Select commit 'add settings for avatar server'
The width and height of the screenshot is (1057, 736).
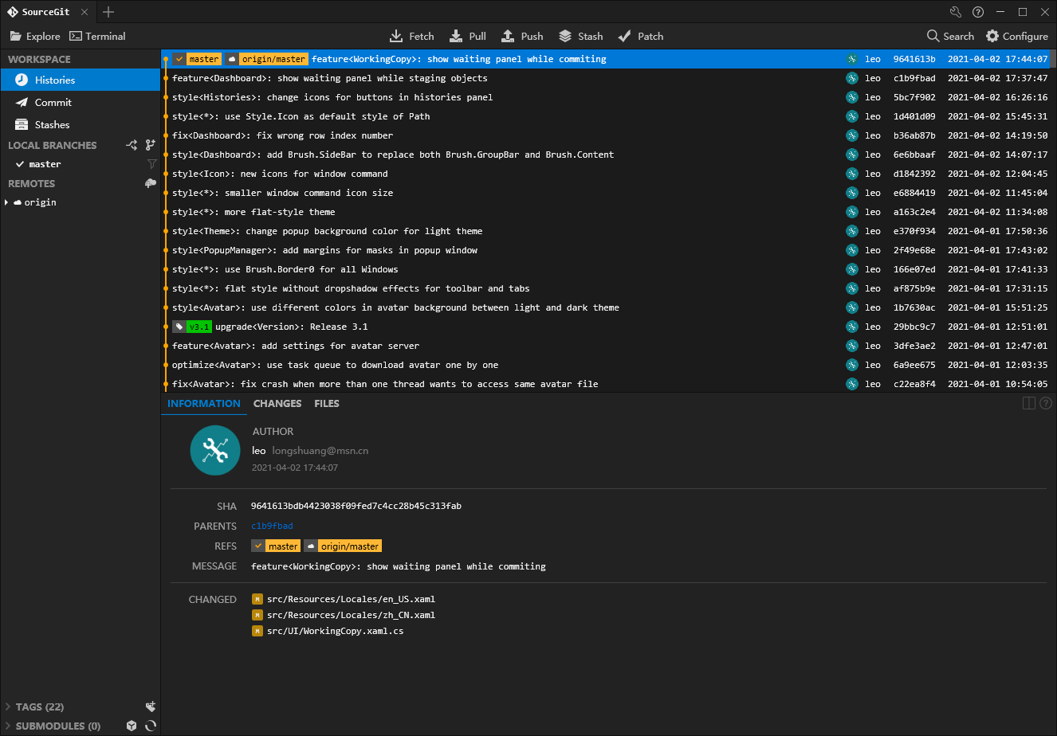[x=607, y=346]
